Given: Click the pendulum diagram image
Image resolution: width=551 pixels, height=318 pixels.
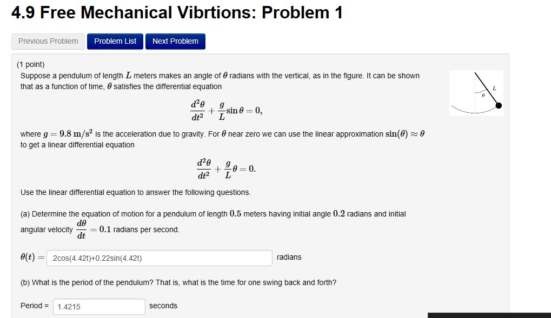Looking at the screenshot, I should (x=476, y=92).
